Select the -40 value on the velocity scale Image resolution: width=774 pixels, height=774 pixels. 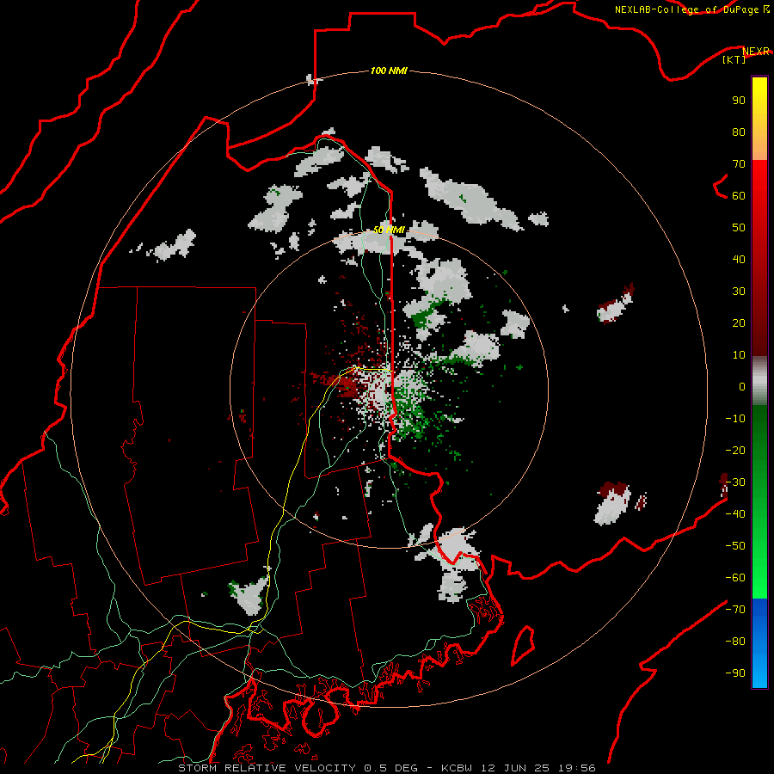(x=735, y=514)
